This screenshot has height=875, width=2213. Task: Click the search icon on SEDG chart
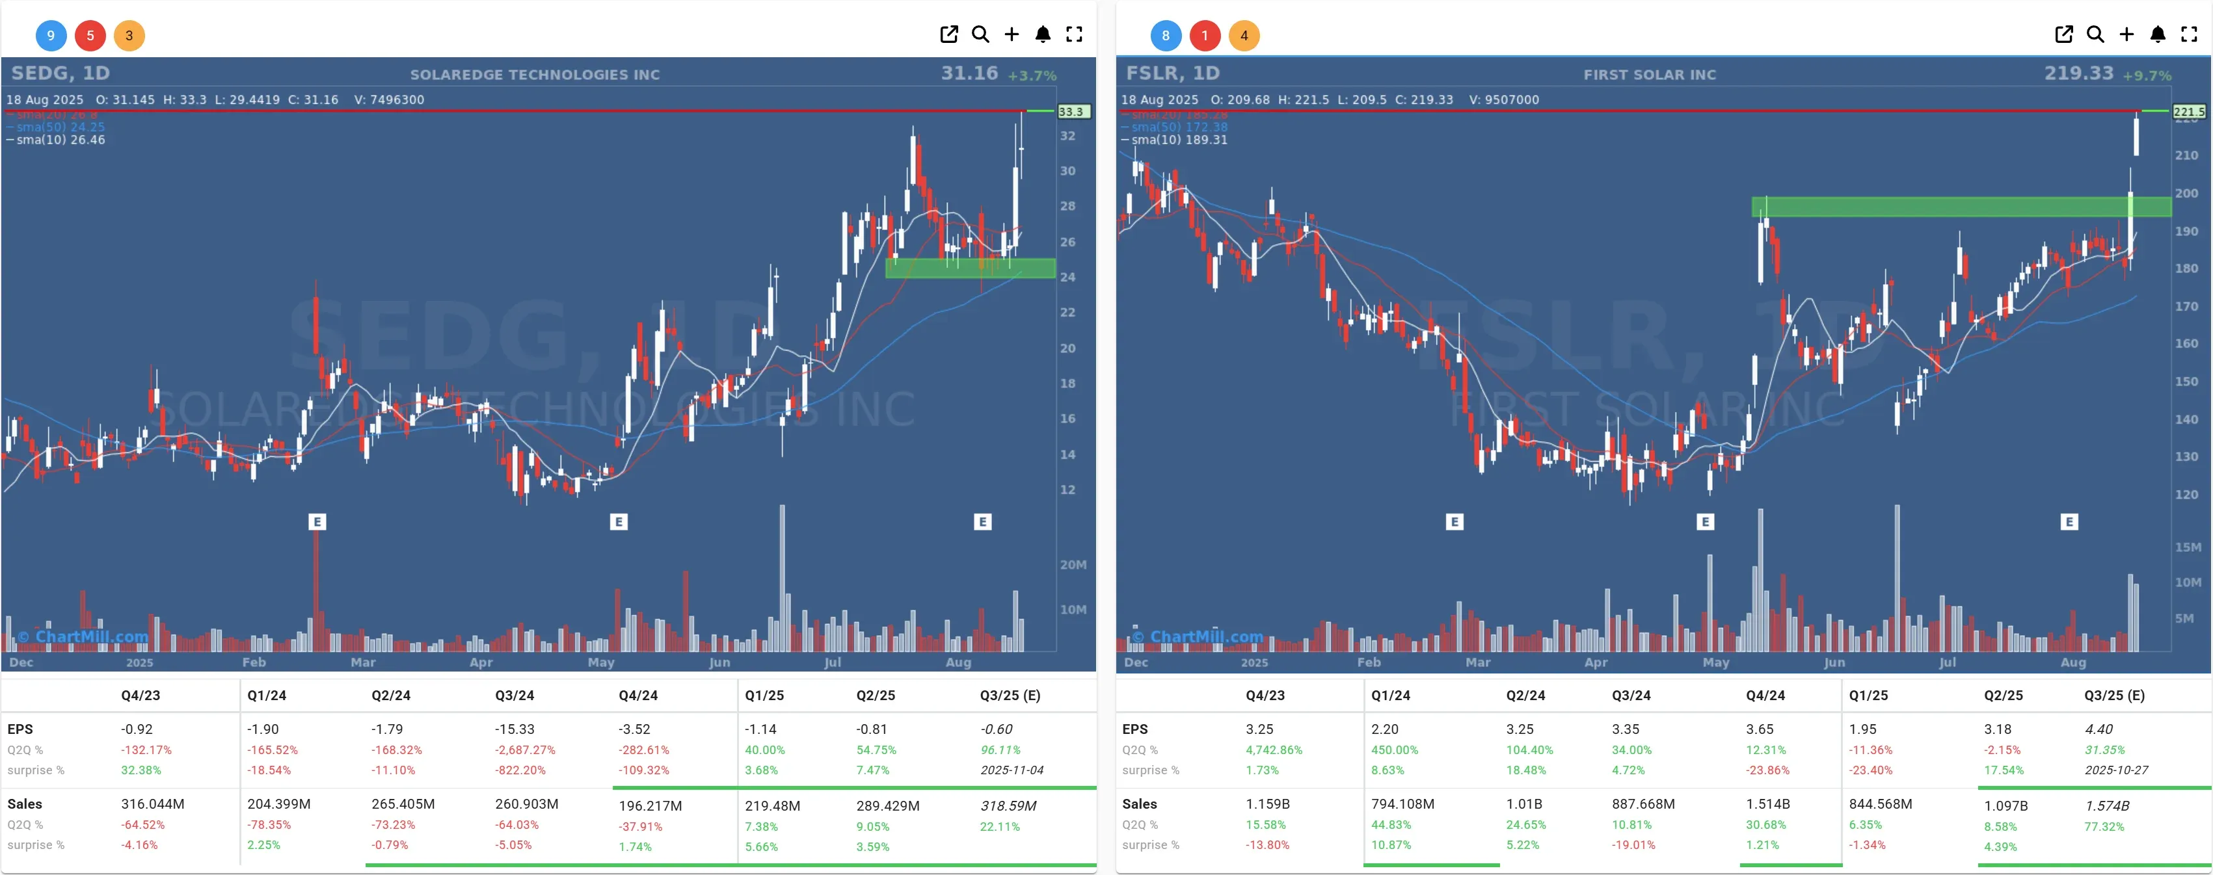(980, 34)
